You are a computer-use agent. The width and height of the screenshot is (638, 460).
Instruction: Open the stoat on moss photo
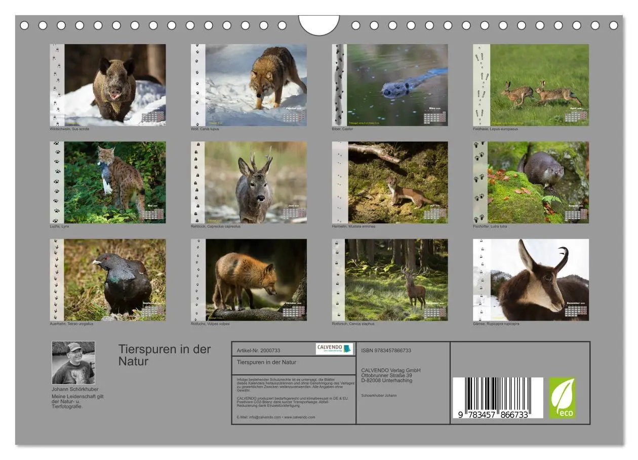pyautogui.click(x=390, y=182)
